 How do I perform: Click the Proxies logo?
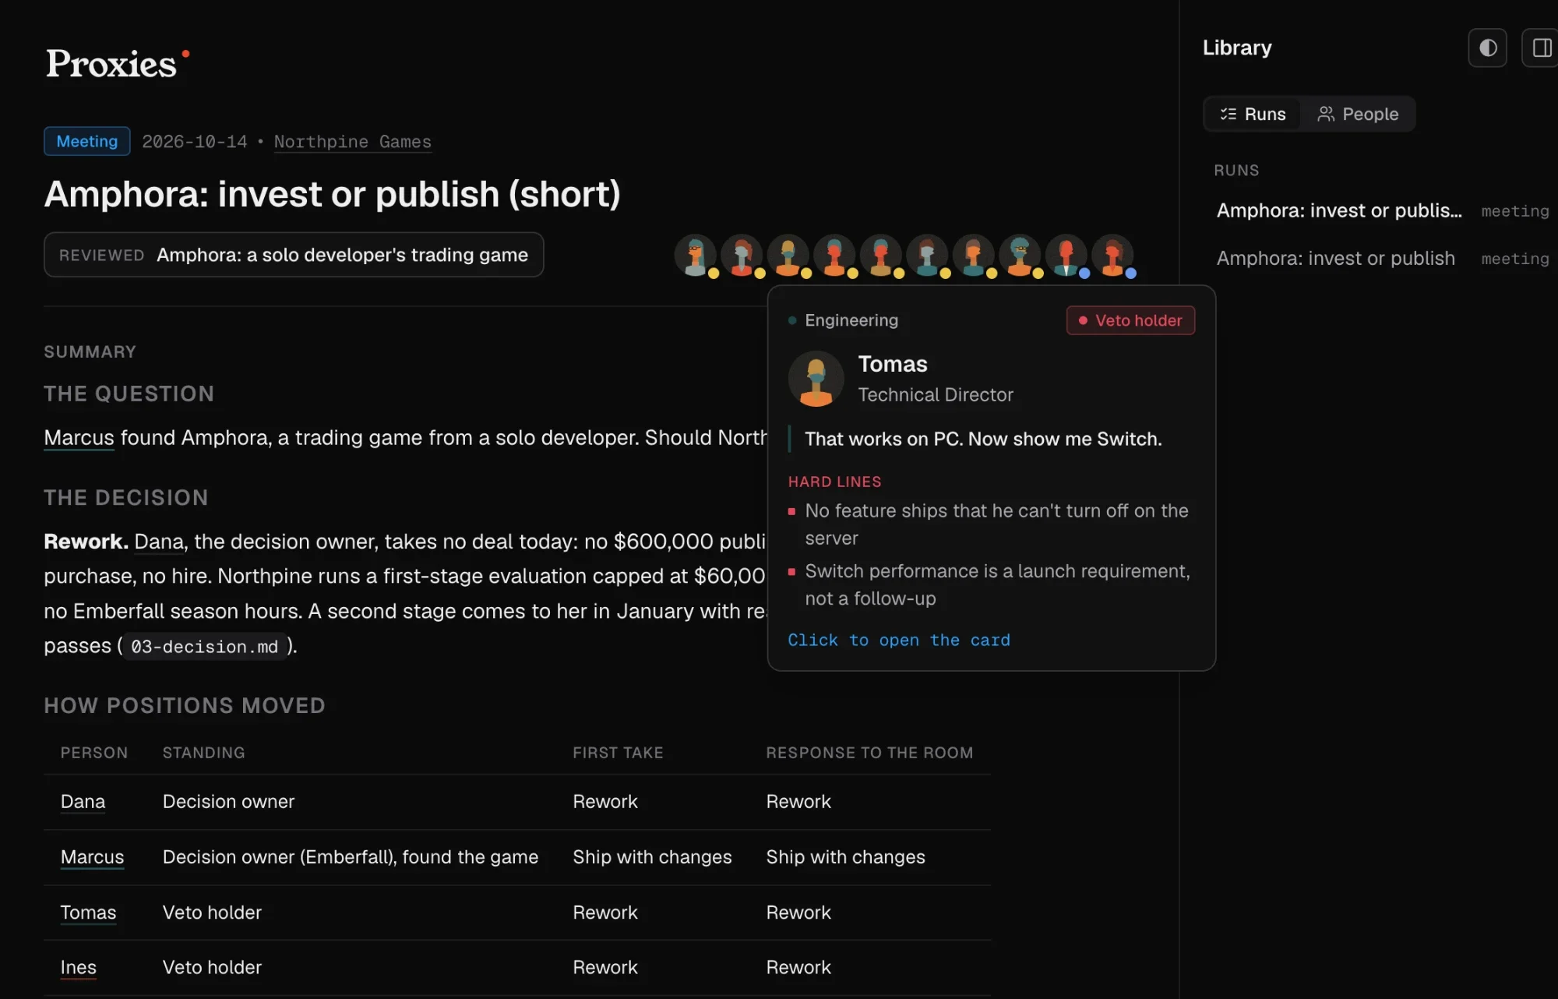point(118,64)
